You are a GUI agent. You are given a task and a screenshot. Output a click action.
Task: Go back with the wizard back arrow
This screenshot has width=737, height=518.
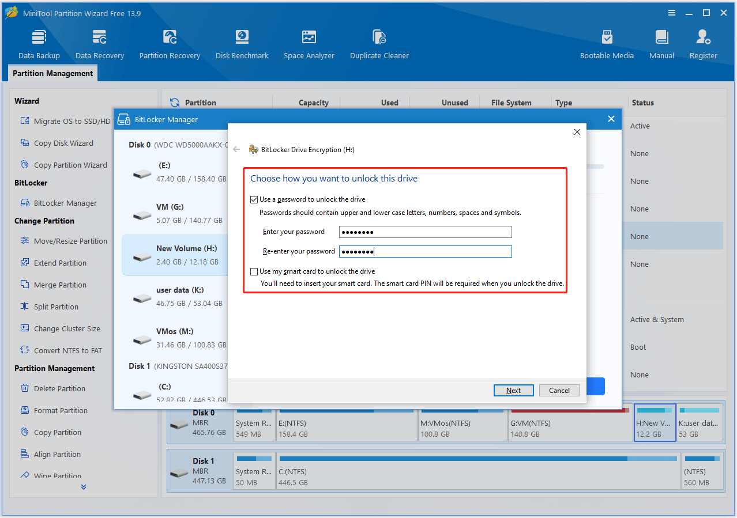tap(236, 149)
